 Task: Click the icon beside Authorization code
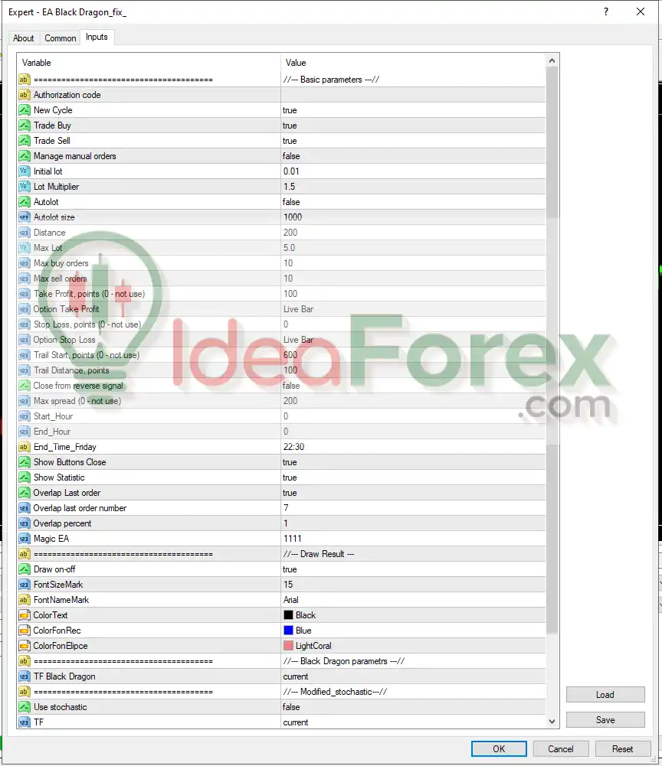[25, 95]
